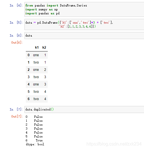144x149 pixels.
Task: Click the 'Out[7]:' output prompt
Action: (x=17, y=116)
